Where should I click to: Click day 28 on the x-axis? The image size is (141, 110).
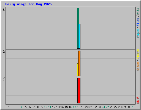120,107
